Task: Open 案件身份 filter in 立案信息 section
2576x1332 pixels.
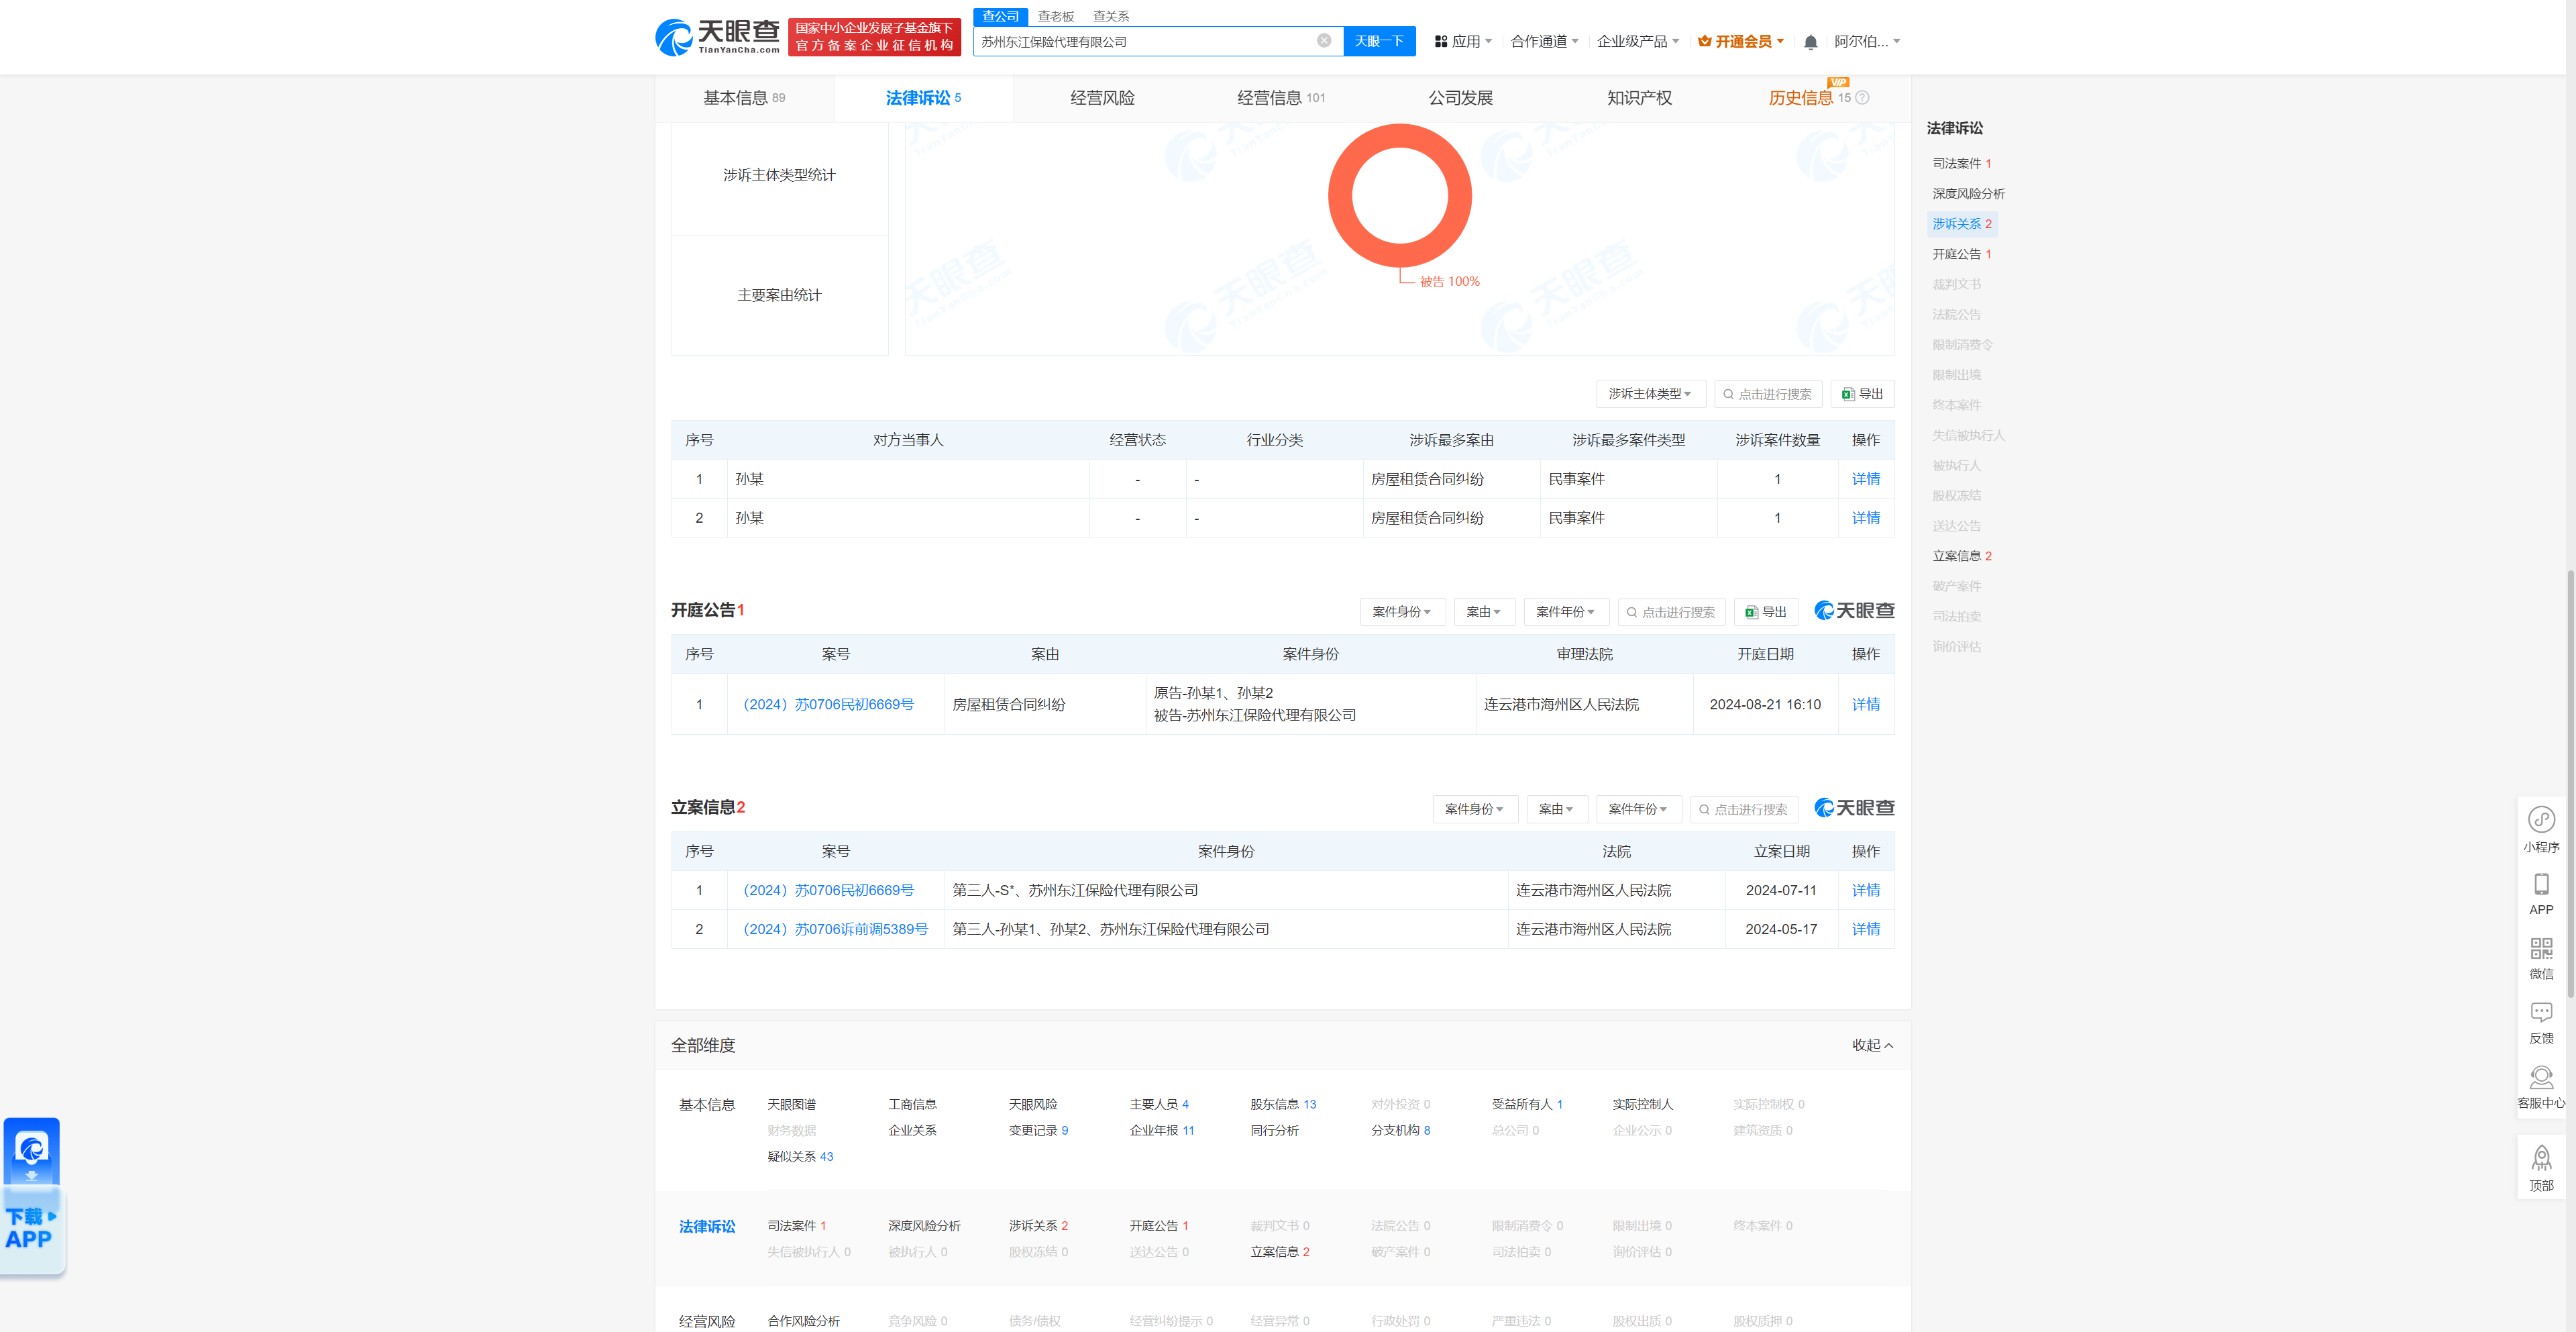Action: coord(1474,809)
